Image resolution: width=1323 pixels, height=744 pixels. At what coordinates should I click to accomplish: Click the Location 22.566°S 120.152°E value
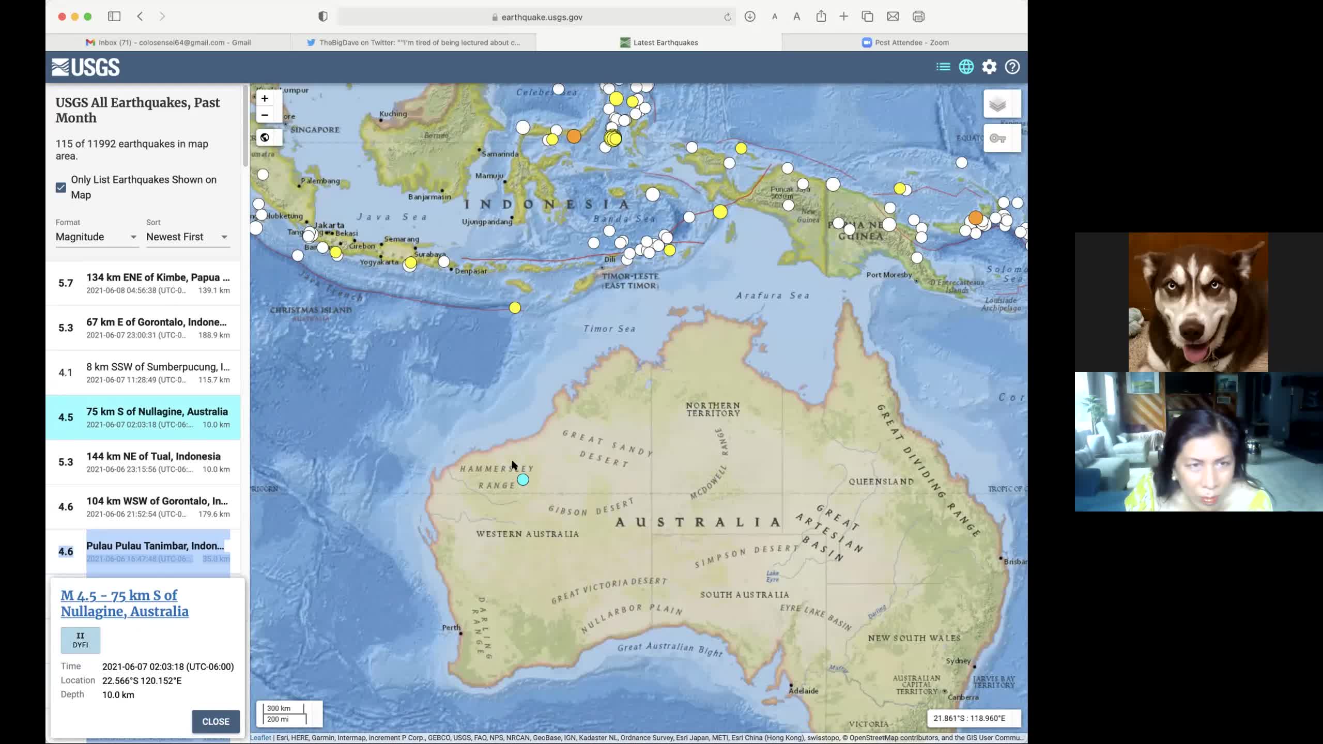tap(142, 681)
